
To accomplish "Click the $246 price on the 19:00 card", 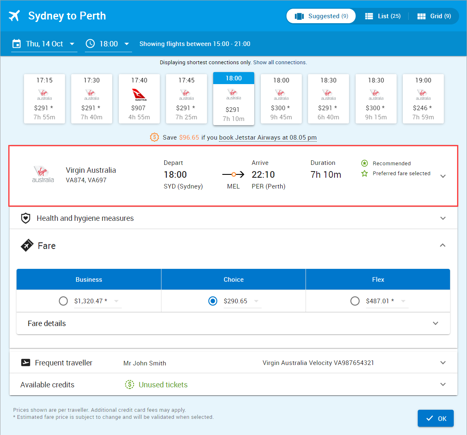I will pyautogui.click(x=422, y=108).
